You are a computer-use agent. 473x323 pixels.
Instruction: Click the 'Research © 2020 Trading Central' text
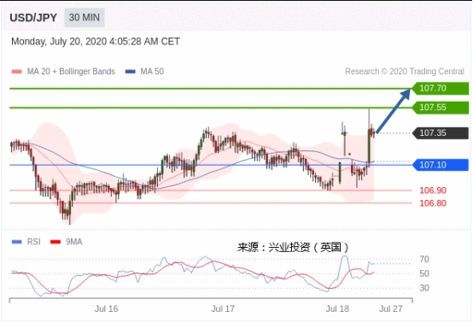click(404, 72)
